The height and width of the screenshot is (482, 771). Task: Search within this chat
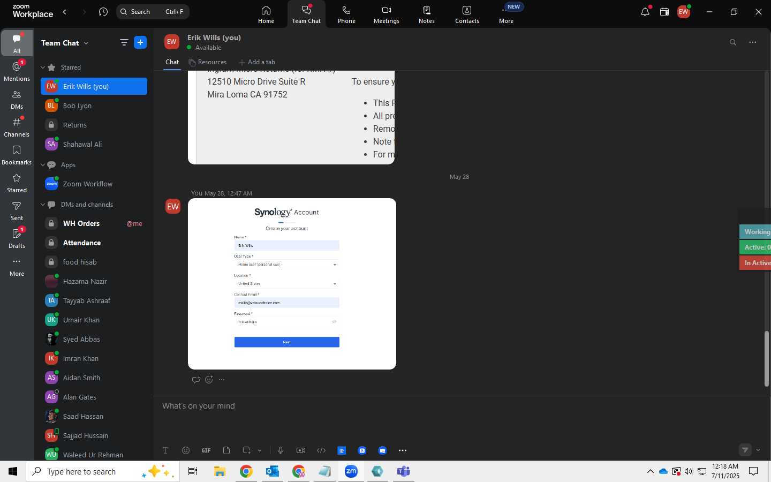pyautogui.click(x=733, y=42)
